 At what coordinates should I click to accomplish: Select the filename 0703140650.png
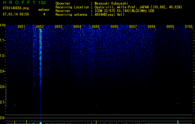coord(16,8)
